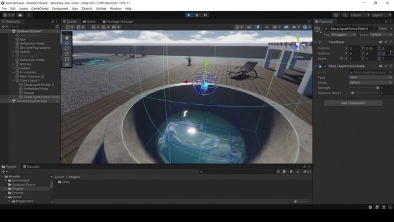
Task: Click the Pause button in the toolbar
Action: (197, 15)
